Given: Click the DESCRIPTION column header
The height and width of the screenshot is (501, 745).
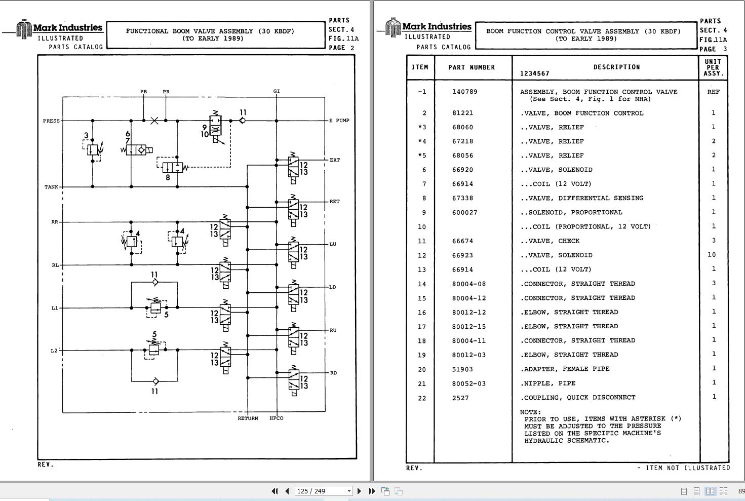Looking at the screenshot, I should 617,67.
